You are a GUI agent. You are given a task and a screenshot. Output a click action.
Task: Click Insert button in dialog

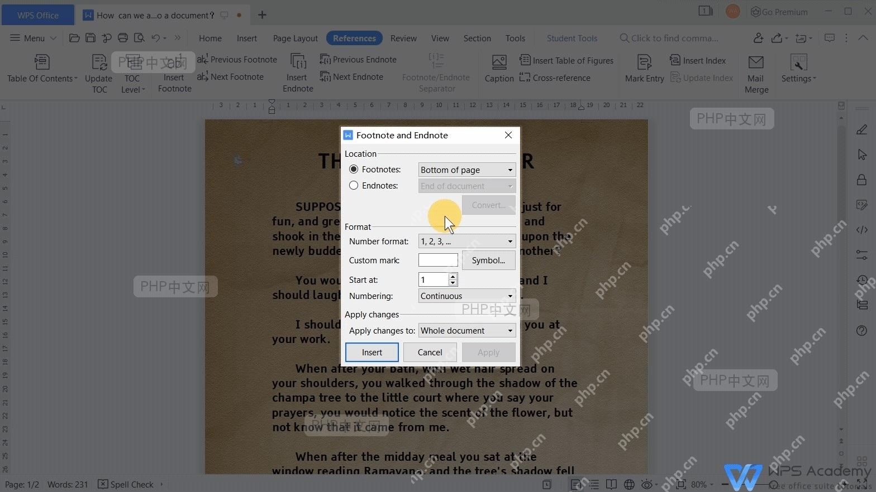click(x=372, y=352)
